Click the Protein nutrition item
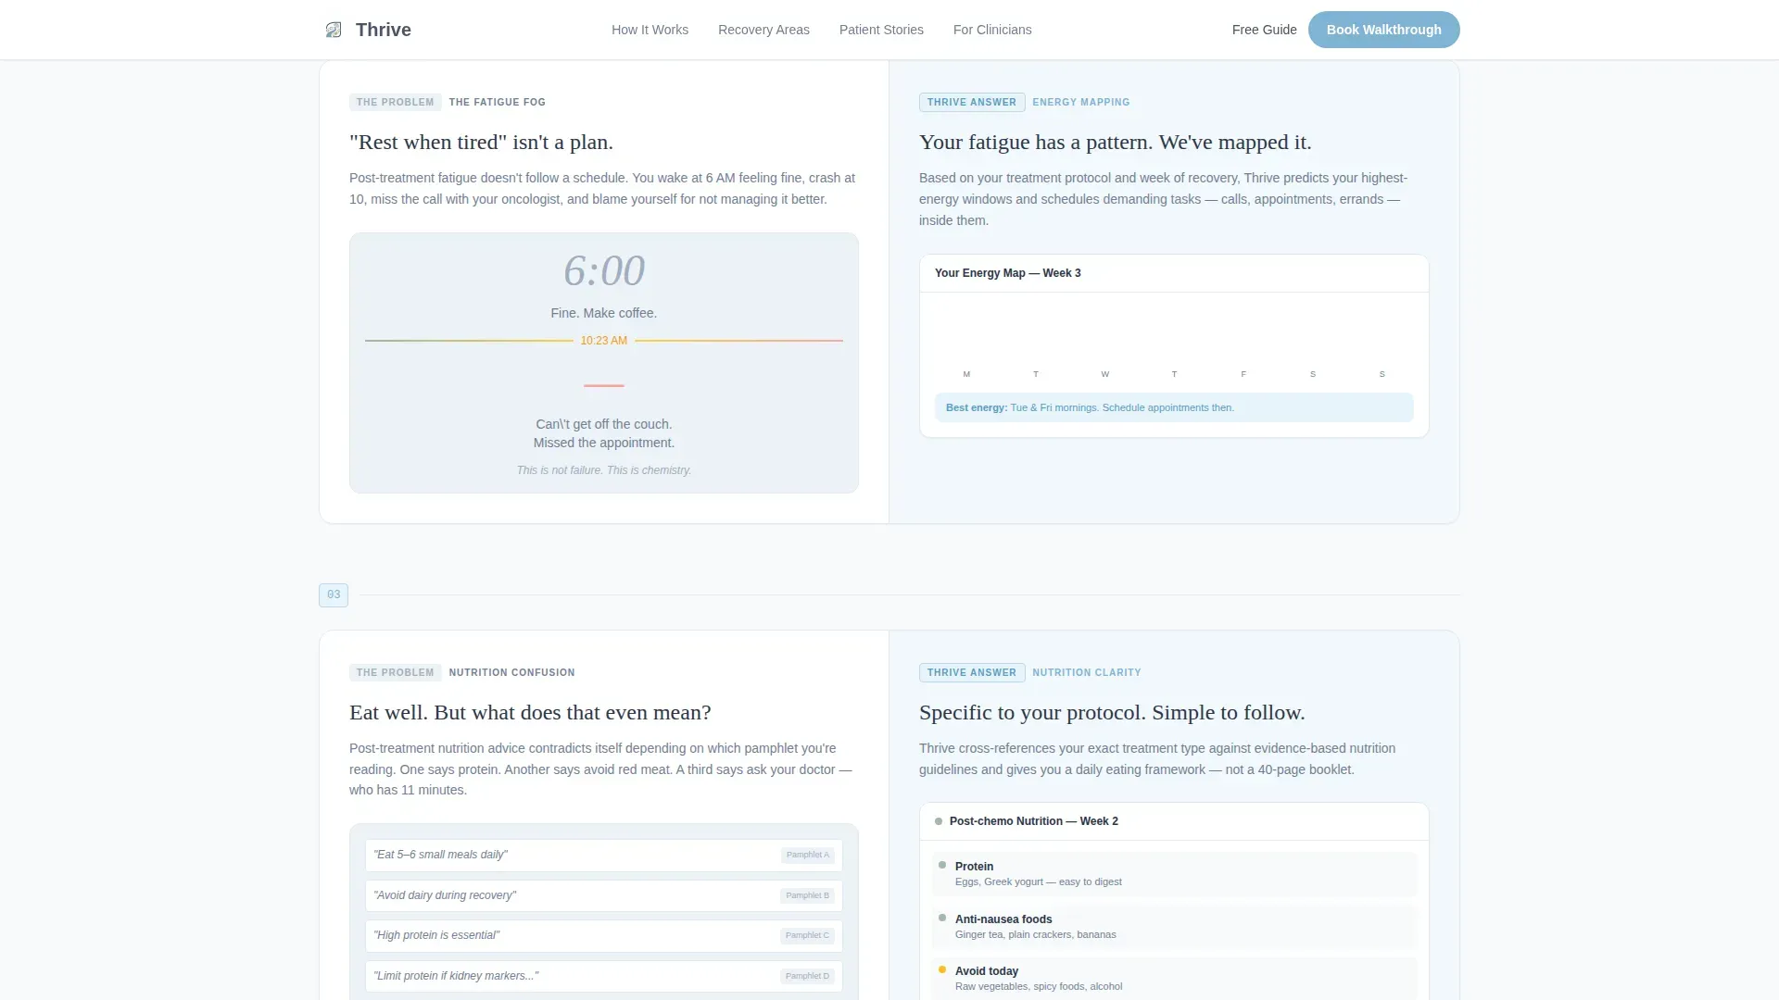Screen dimensions: 1779x1000 tap(1174, 874)
